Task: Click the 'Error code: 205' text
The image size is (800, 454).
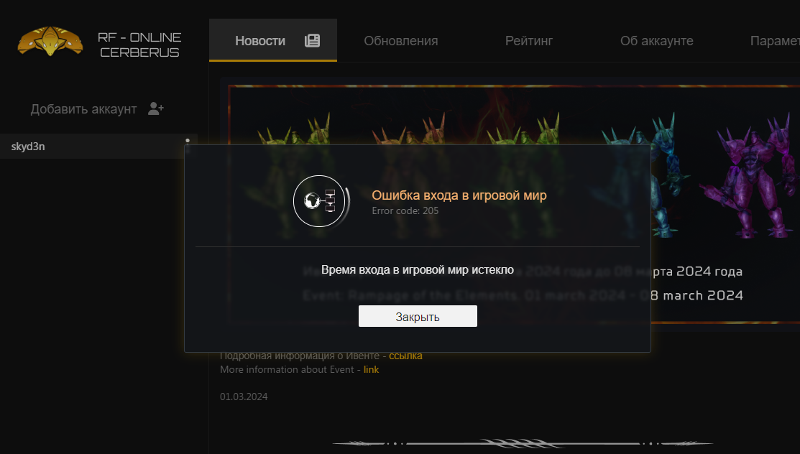Action: coord(405,210)
